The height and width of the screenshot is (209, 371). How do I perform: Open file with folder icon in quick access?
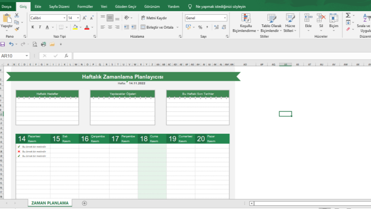(x=52, y=44)
